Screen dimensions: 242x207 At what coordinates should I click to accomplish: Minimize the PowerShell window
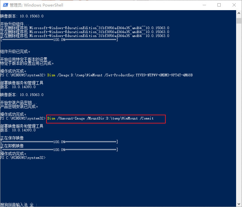(x=204, y=5)
